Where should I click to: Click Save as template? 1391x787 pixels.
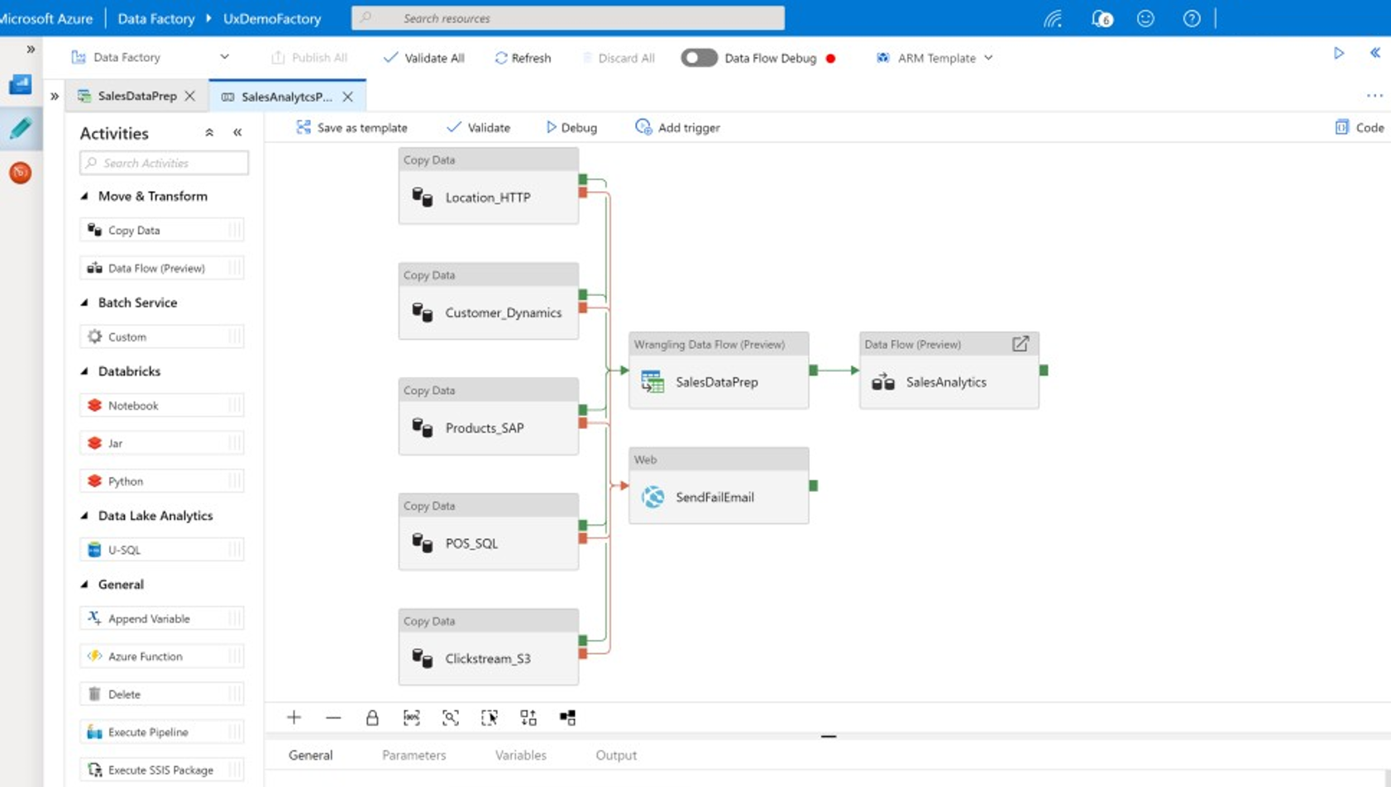(x=351, y=127)
